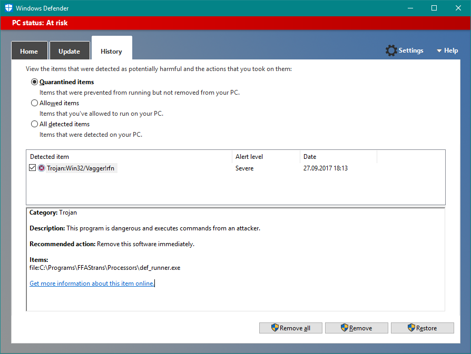This screenshot has width=471, height=354.
Task: Click the def_runner.exe file path text
Action: click(105, 268)
